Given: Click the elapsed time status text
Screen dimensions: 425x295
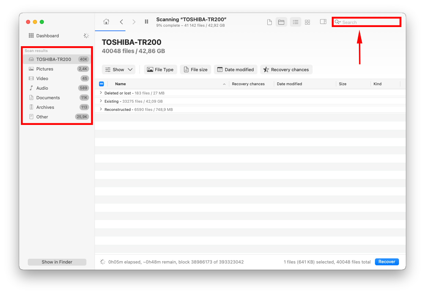Looking at the screenshot, I should coord(176,262).
